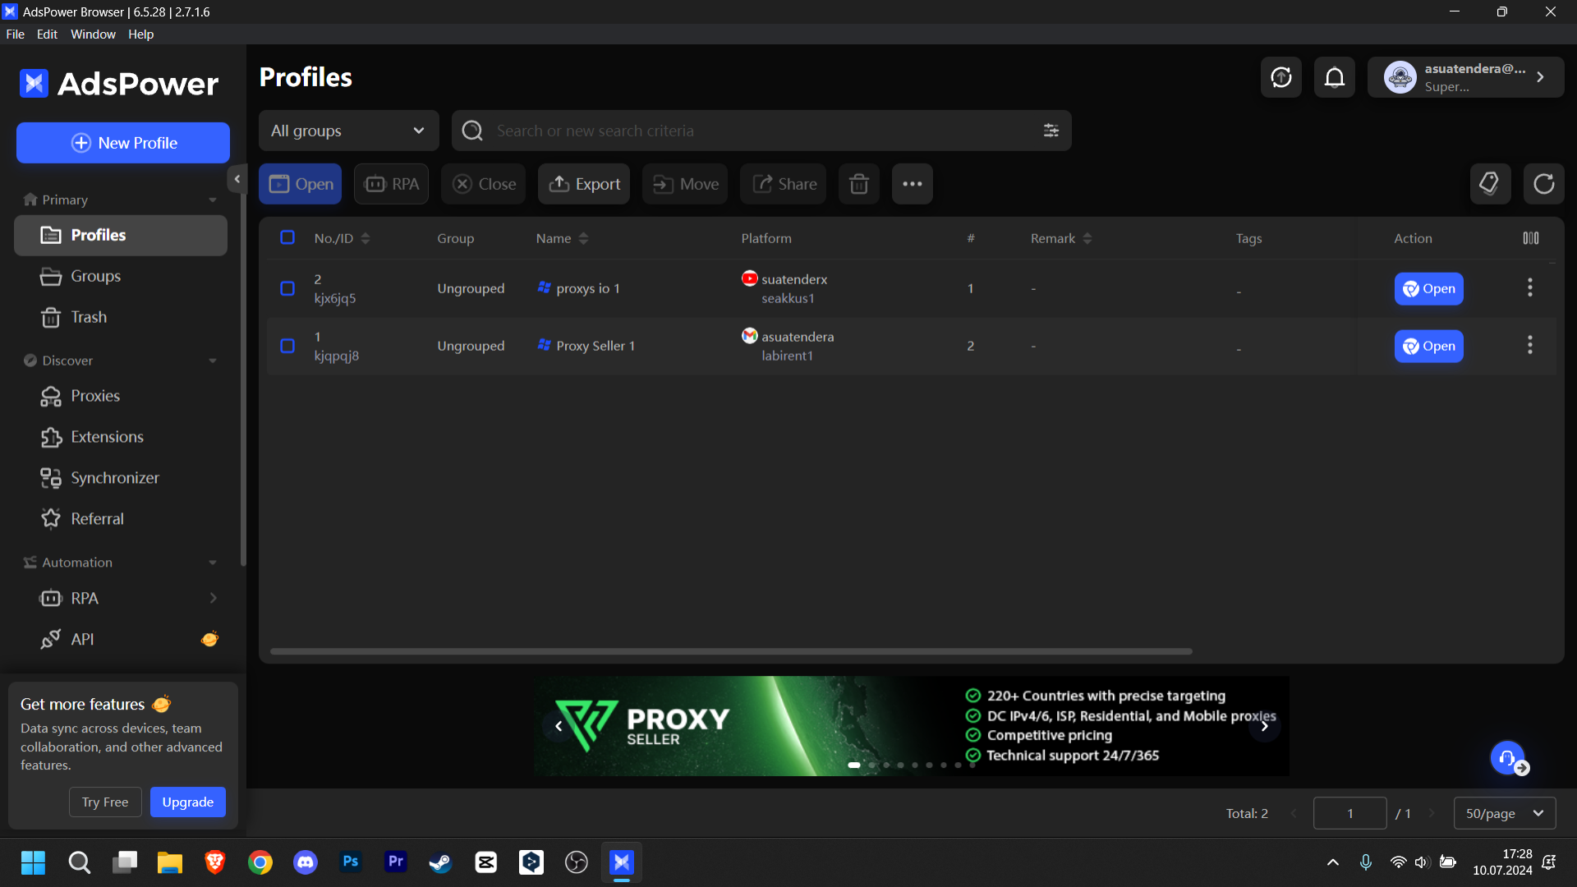Open the Window menu
This screenshot has width=1577, height=887.
[93, 34]
